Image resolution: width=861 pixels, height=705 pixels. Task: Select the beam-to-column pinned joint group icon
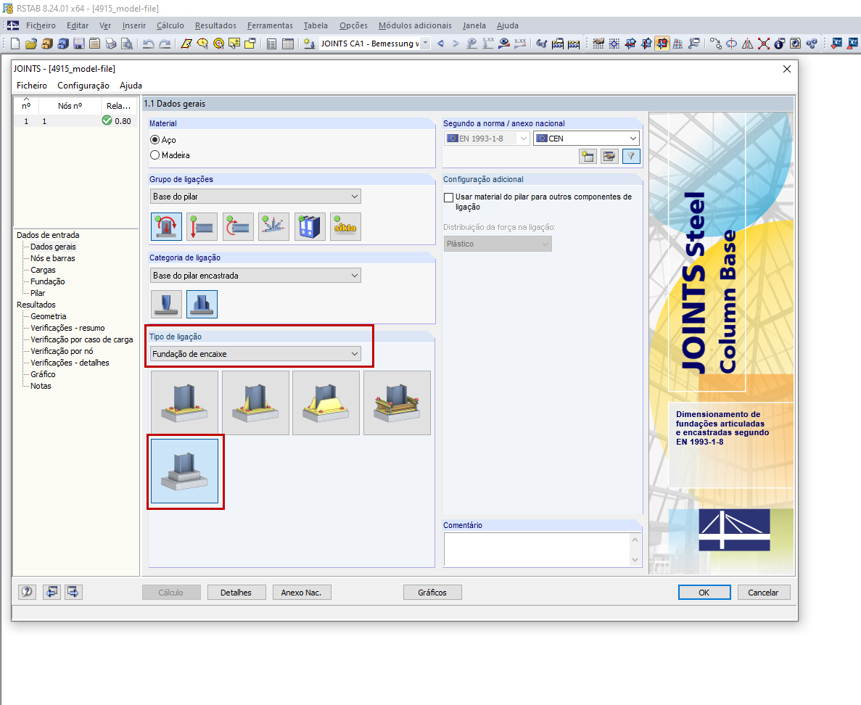[x=202, y=227]
